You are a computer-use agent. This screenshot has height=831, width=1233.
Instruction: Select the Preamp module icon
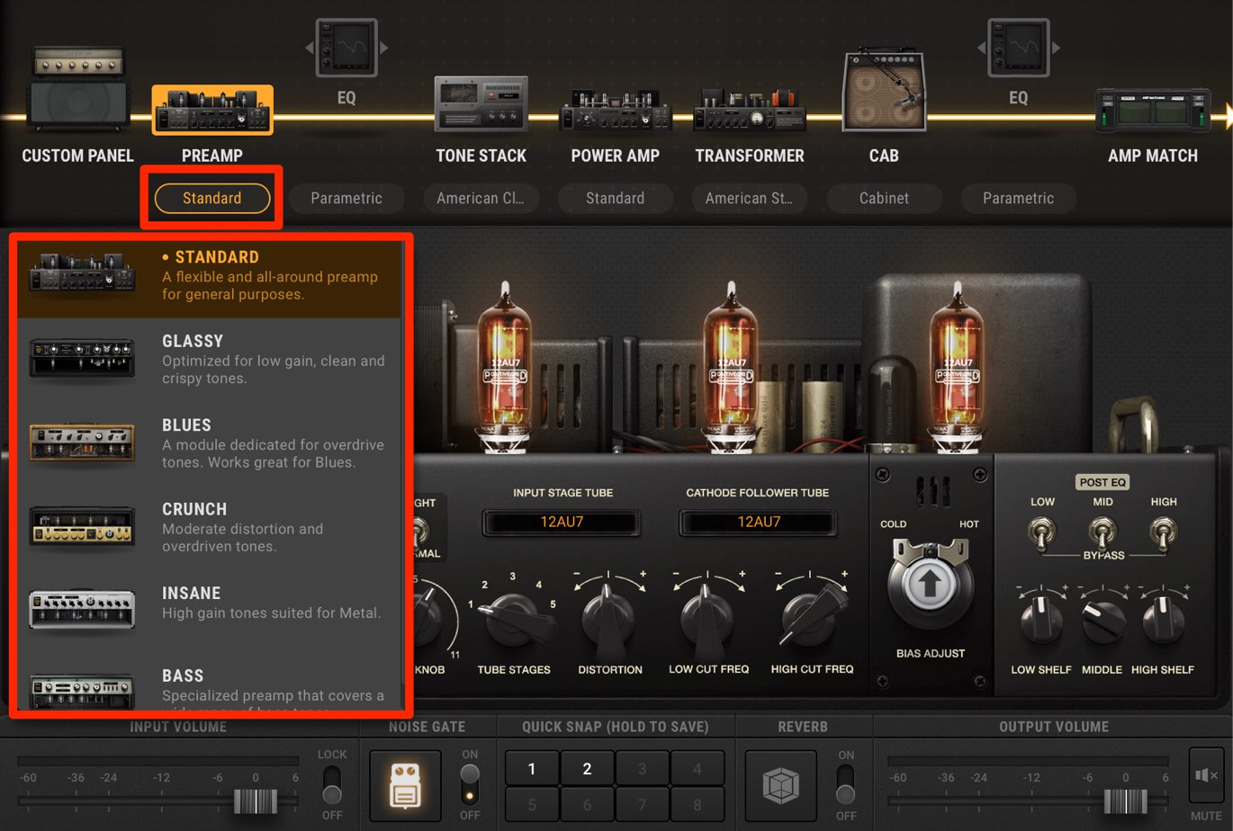point(212,110)
